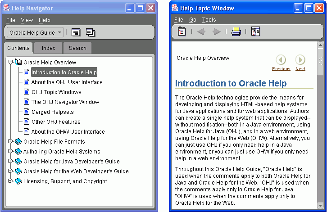The image size is (327, 212).
Task: Select the About the OHW User Interface topic
Action: click(x=68, y=132)
